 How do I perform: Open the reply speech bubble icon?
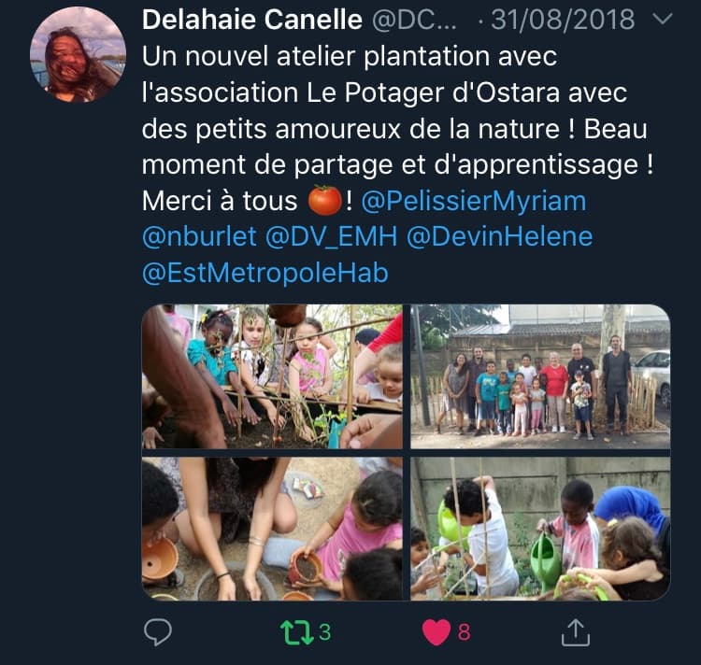pyautogui.click(x=158, y=632)
